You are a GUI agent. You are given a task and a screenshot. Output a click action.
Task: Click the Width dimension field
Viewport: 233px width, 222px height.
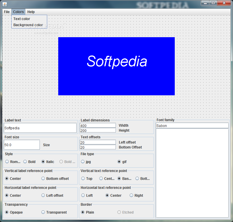pyautogui.click(x=98, y=126)
